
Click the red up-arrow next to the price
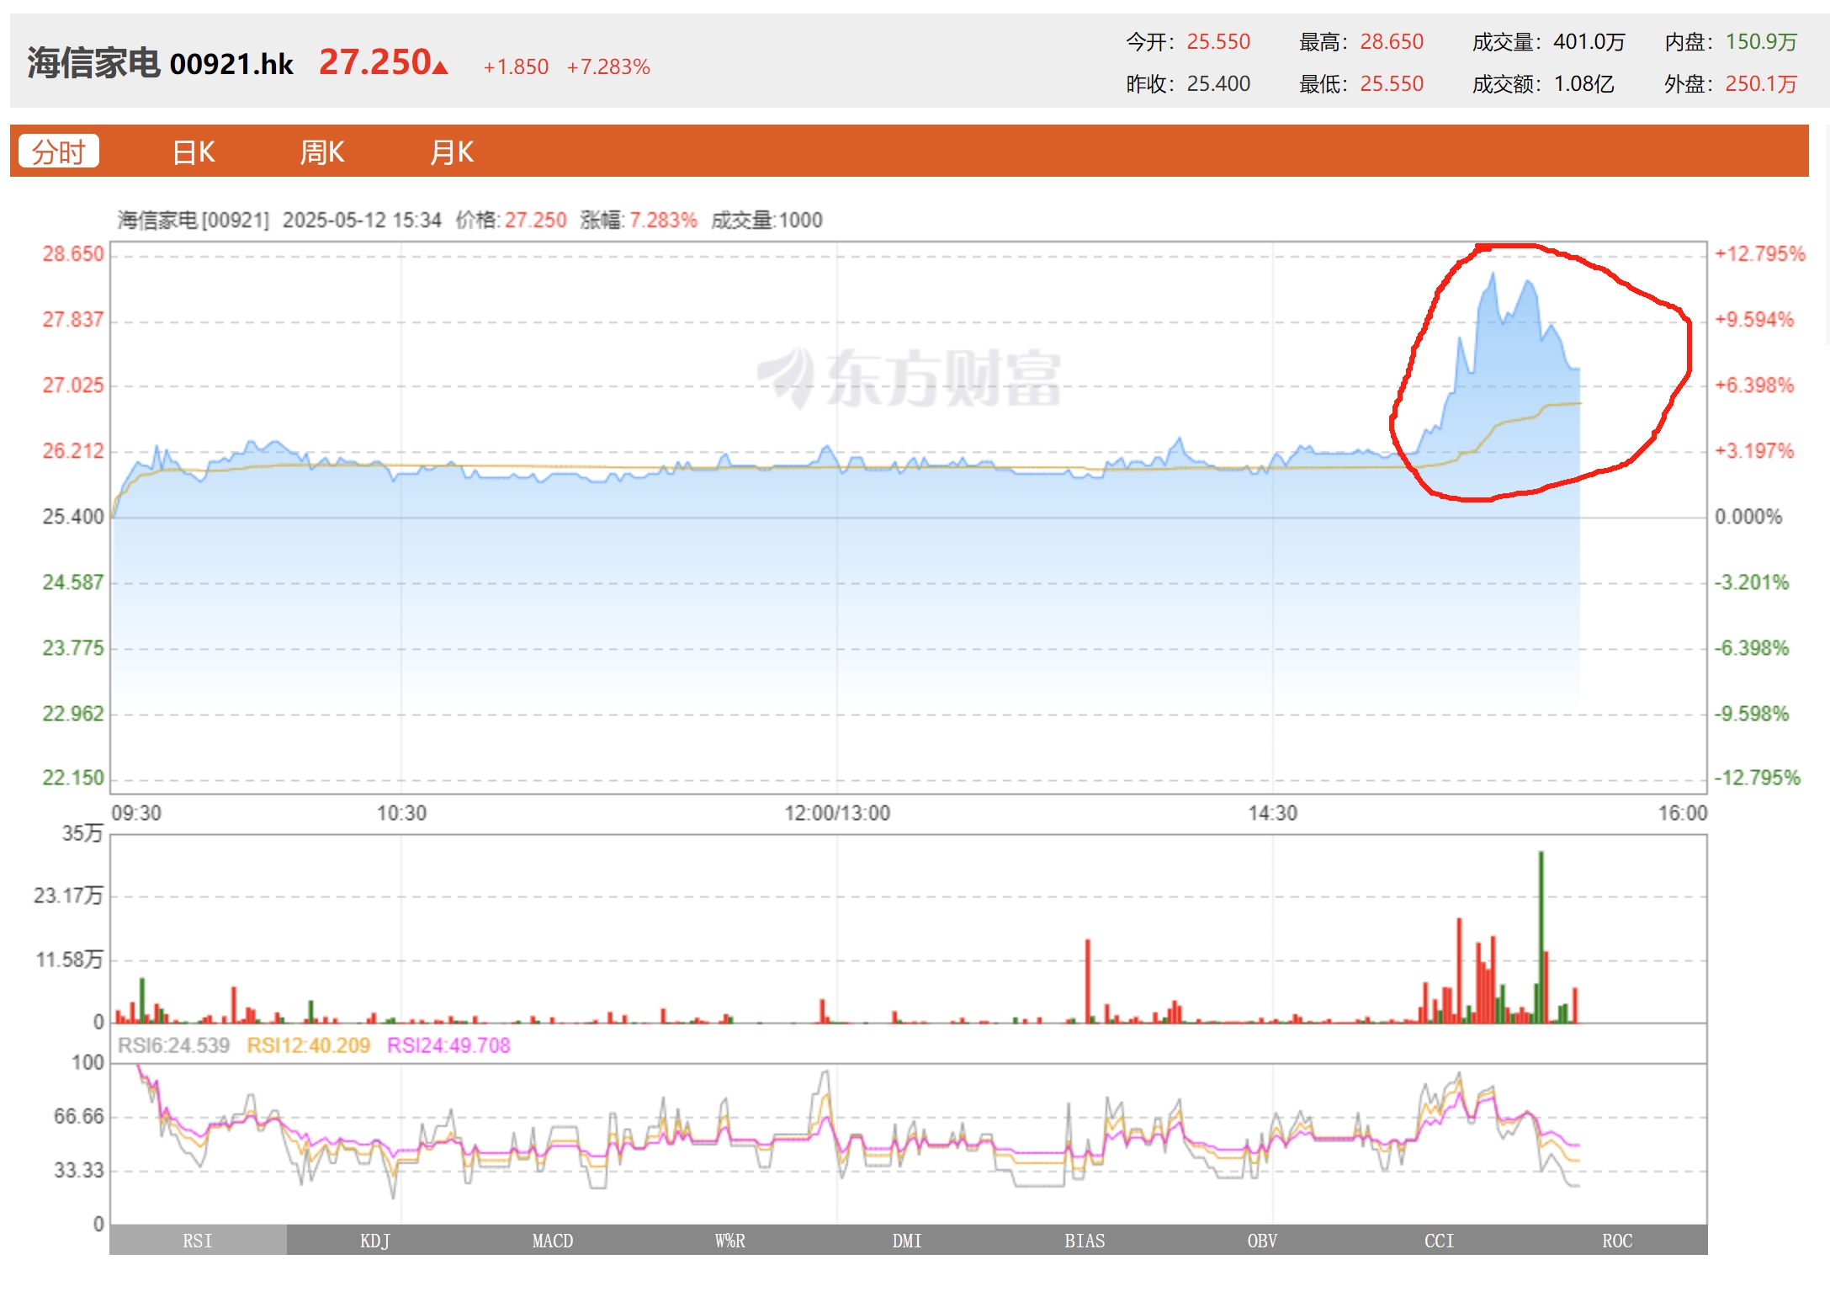[x=440, y=66]
